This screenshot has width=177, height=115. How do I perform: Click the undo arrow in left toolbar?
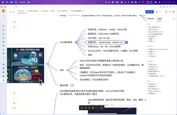pyautogui.click(x=14, y=93)
